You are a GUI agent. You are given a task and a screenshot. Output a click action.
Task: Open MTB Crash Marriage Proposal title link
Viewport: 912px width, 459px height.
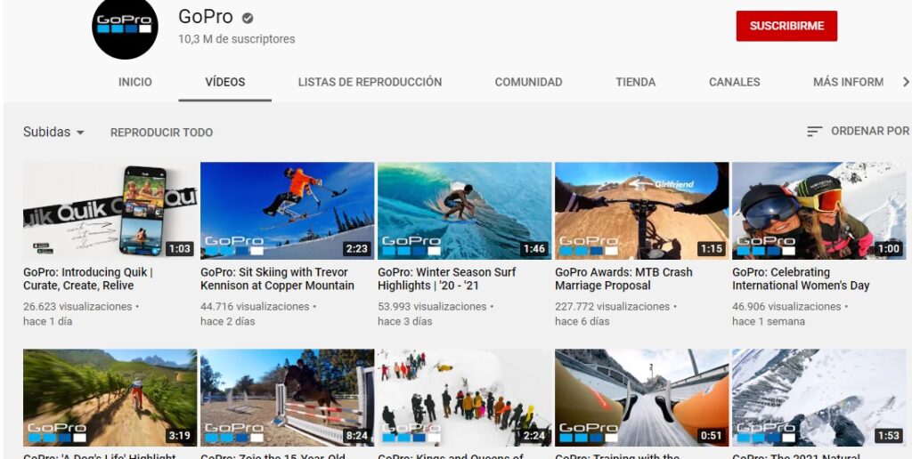623,279
